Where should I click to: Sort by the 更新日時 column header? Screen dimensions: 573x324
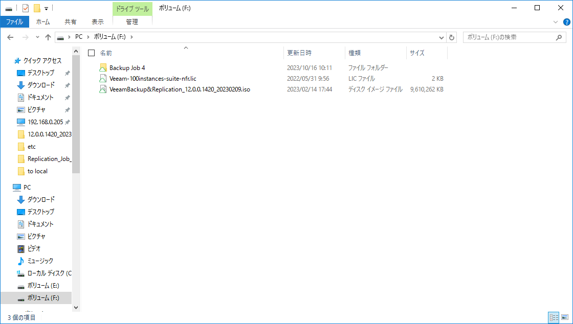point(314,53)
